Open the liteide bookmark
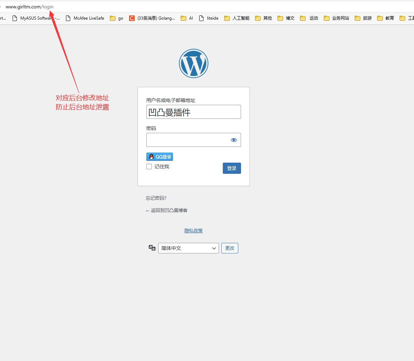 coord(209,18)
